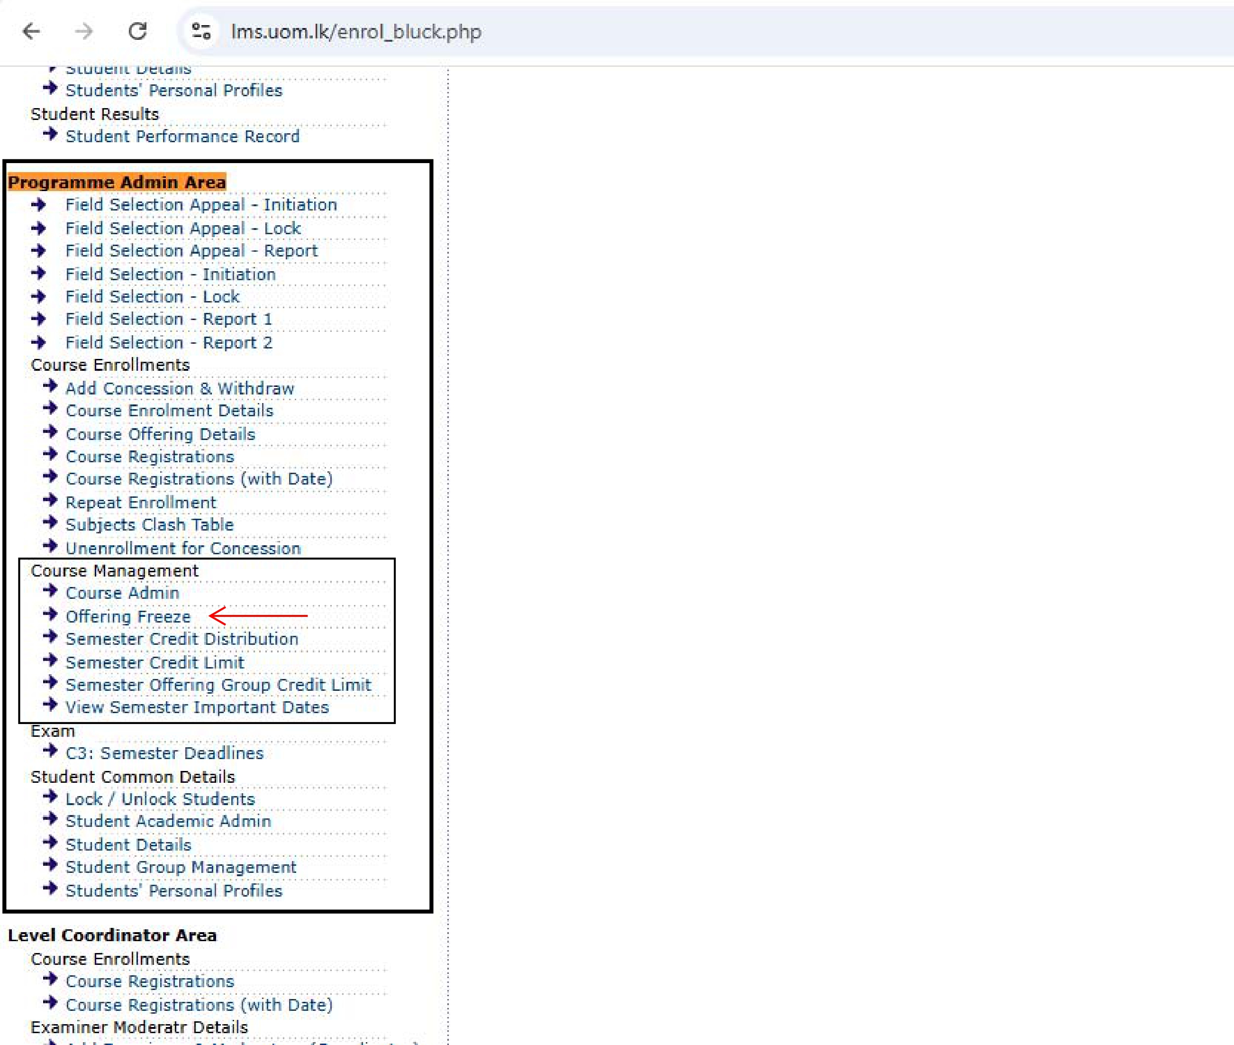This screenshot has width=1234, height=1045.
Task: Open Semester Credit Limit link
Action: (x=154, y=662)
